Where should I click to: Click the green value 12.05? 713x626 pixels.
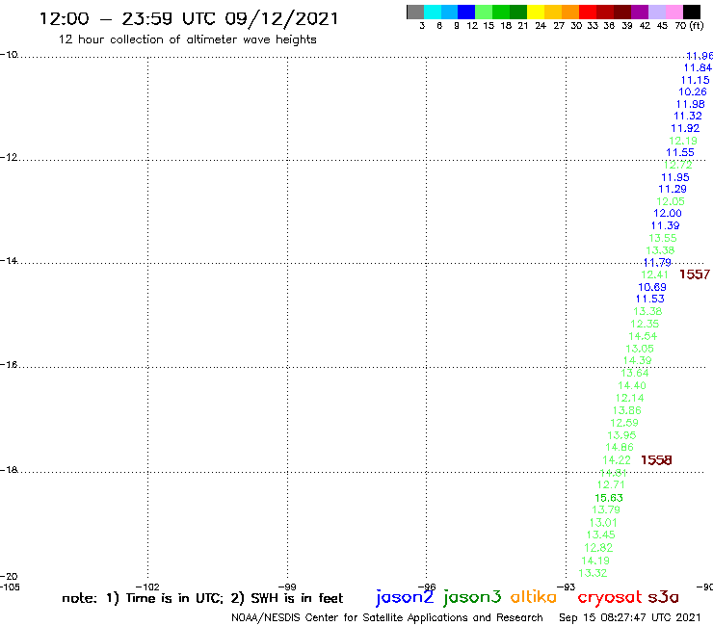tap(671, 201)
